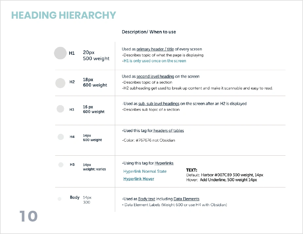Click the page number 10
Screen dimensions: 303x234
28,217
